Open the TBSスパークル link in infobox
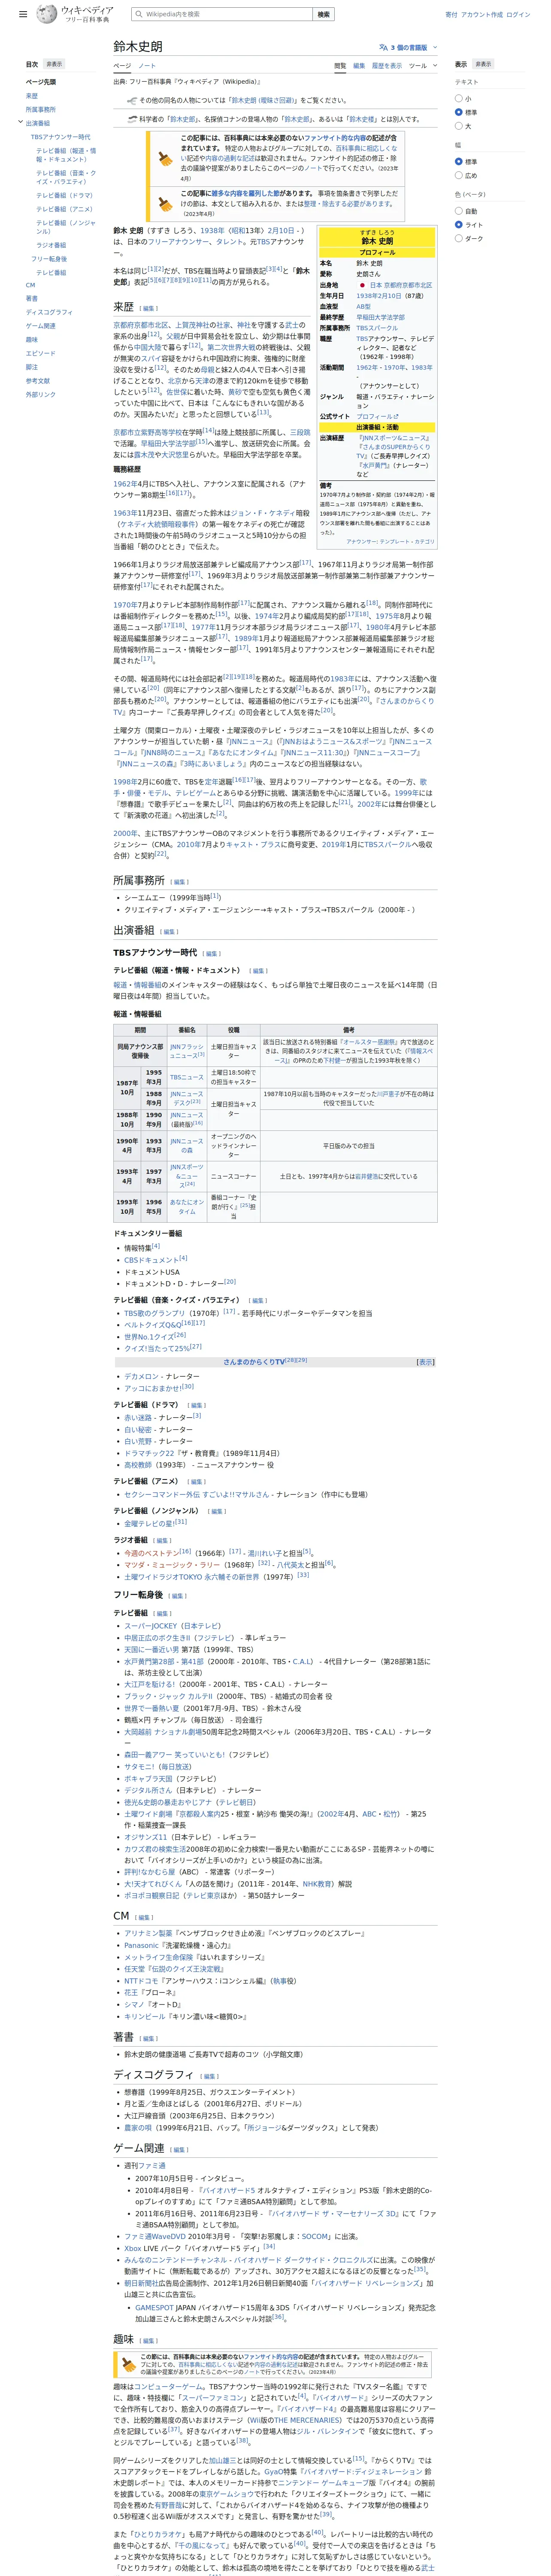The image size is (551, 2576). [x=377, y=328]
